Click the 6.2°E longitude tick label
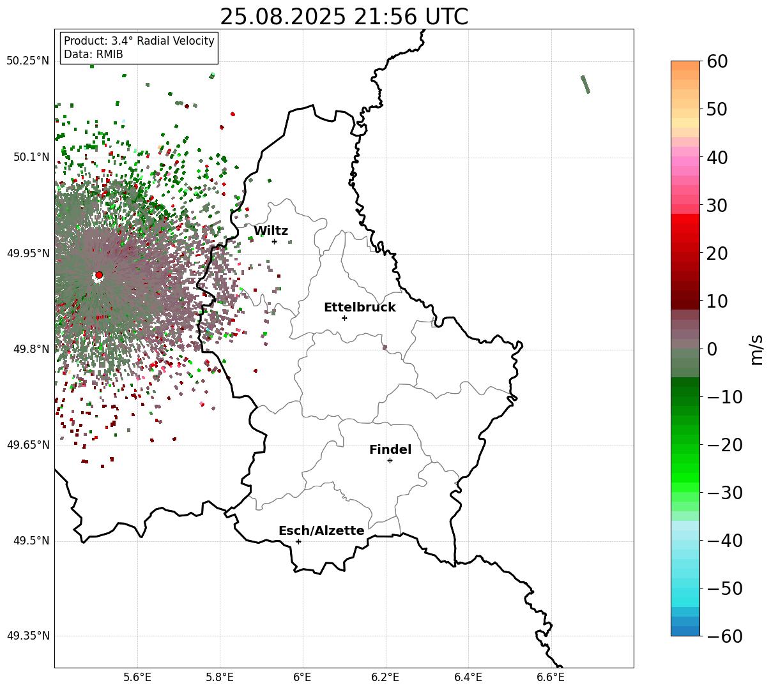This screenshot has height=690, width=771. 385,677
